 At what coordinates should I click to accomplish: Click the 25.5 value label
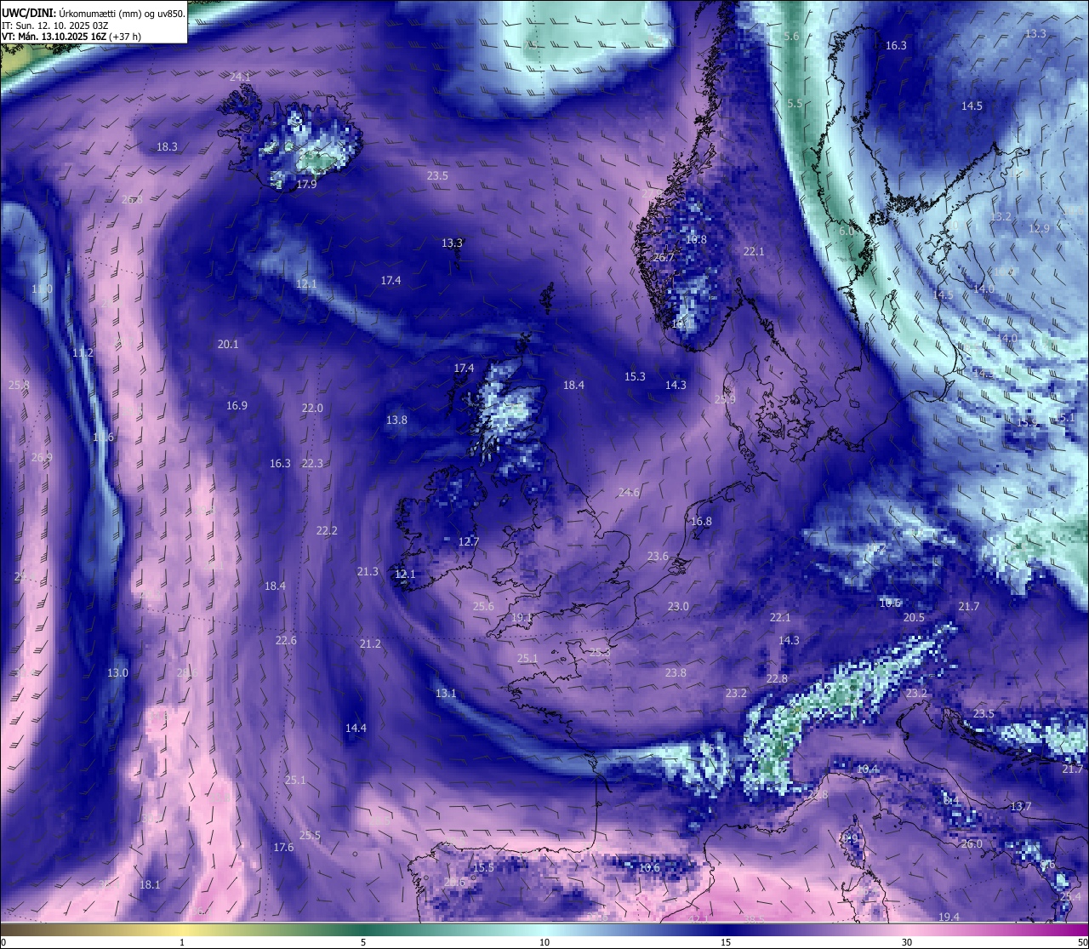pos(310,836)
